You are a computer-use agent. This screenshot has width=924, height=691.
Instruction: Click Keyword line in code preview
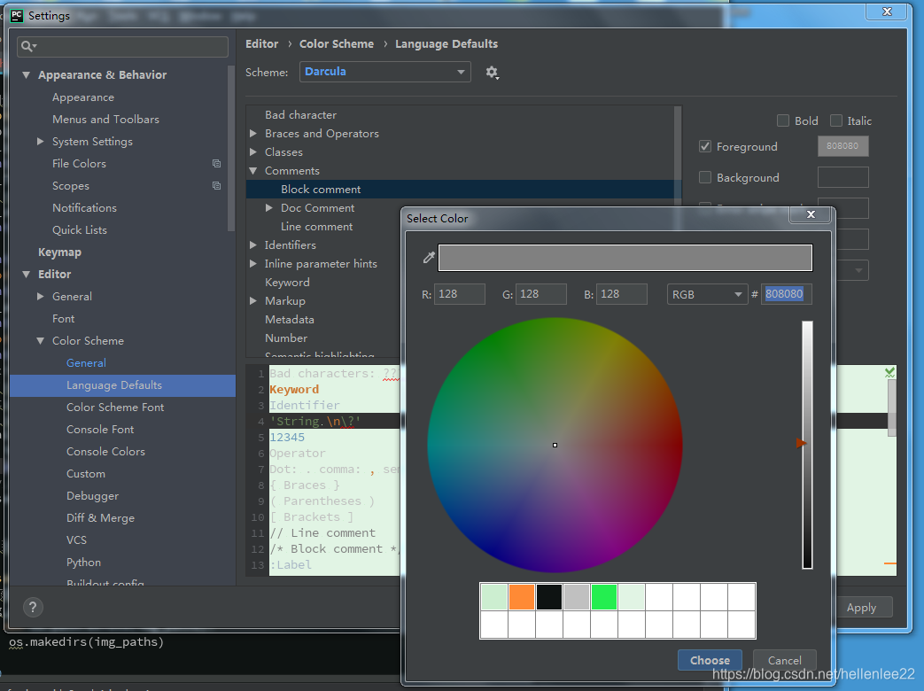point(294,390)
